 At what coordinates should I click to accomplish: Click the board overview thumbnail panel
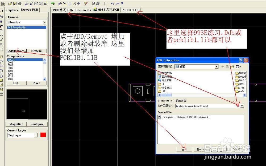click(27, 104)
